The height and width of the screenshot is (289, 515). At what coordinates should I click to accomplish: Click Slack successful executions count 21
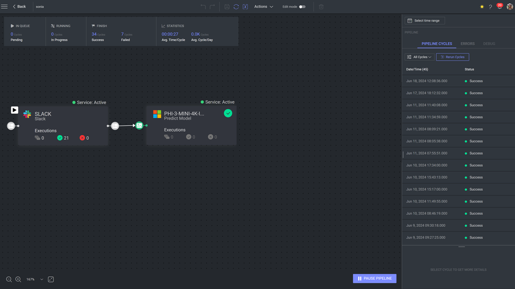pyautogui.click(x=63, y=138)
